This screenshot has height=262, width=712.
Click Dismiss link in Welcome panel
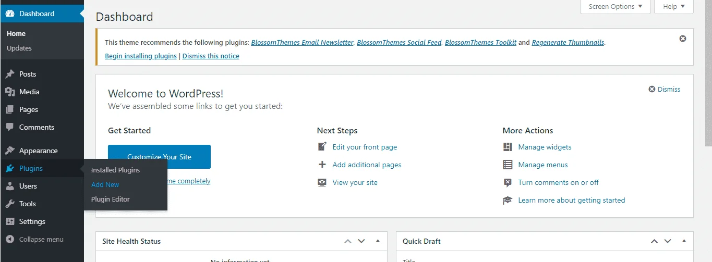click(669, 89)
